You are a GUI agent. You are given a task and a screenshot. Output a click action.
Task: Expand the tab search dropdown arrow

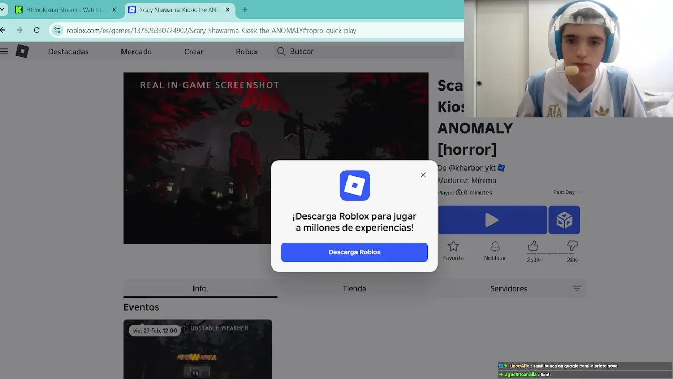[2, 9]
